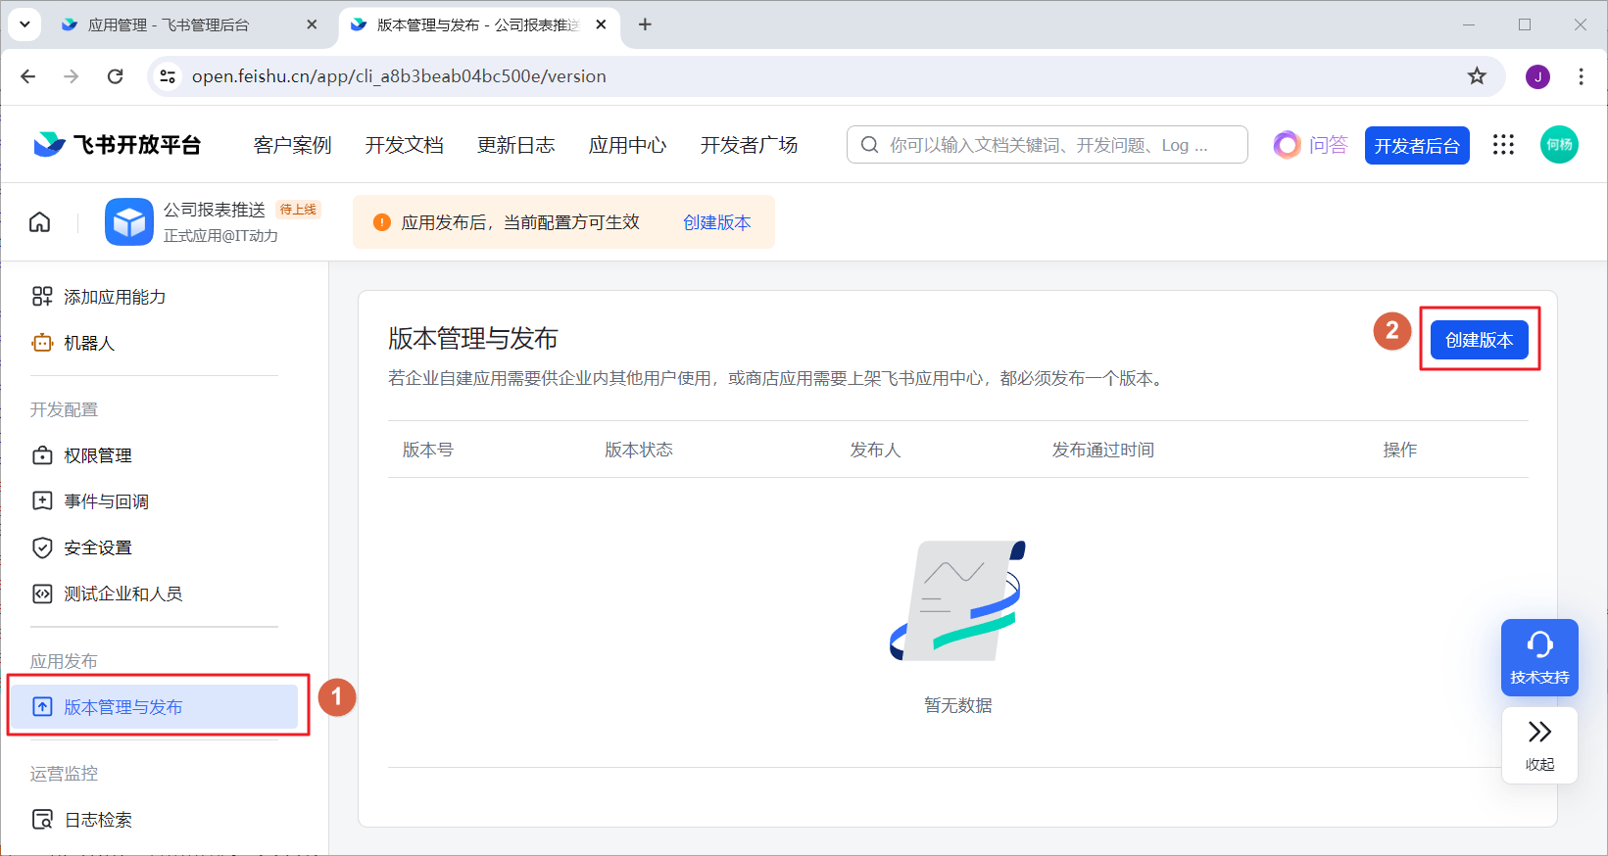This screenshot has height=856, width=1608.
Task: Open Chrome's three-dot menu
Action: pyautogui.click(x=1580, y=76)
